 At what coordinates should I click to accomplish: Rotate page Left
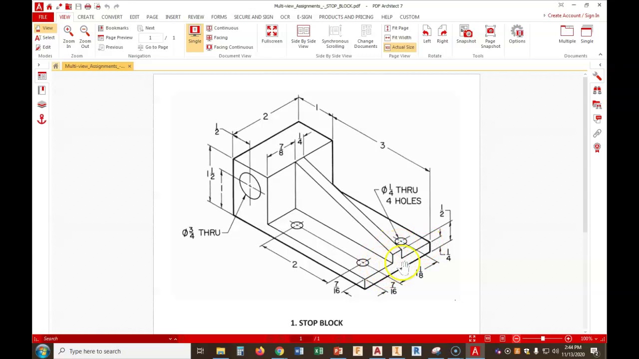coord(427,35)
